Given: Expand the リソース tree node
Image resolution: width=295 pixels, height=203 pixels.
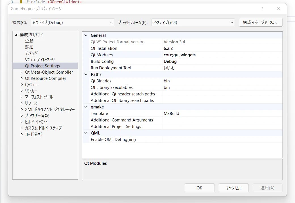Looking at the screenshot, I should (22, 103).
